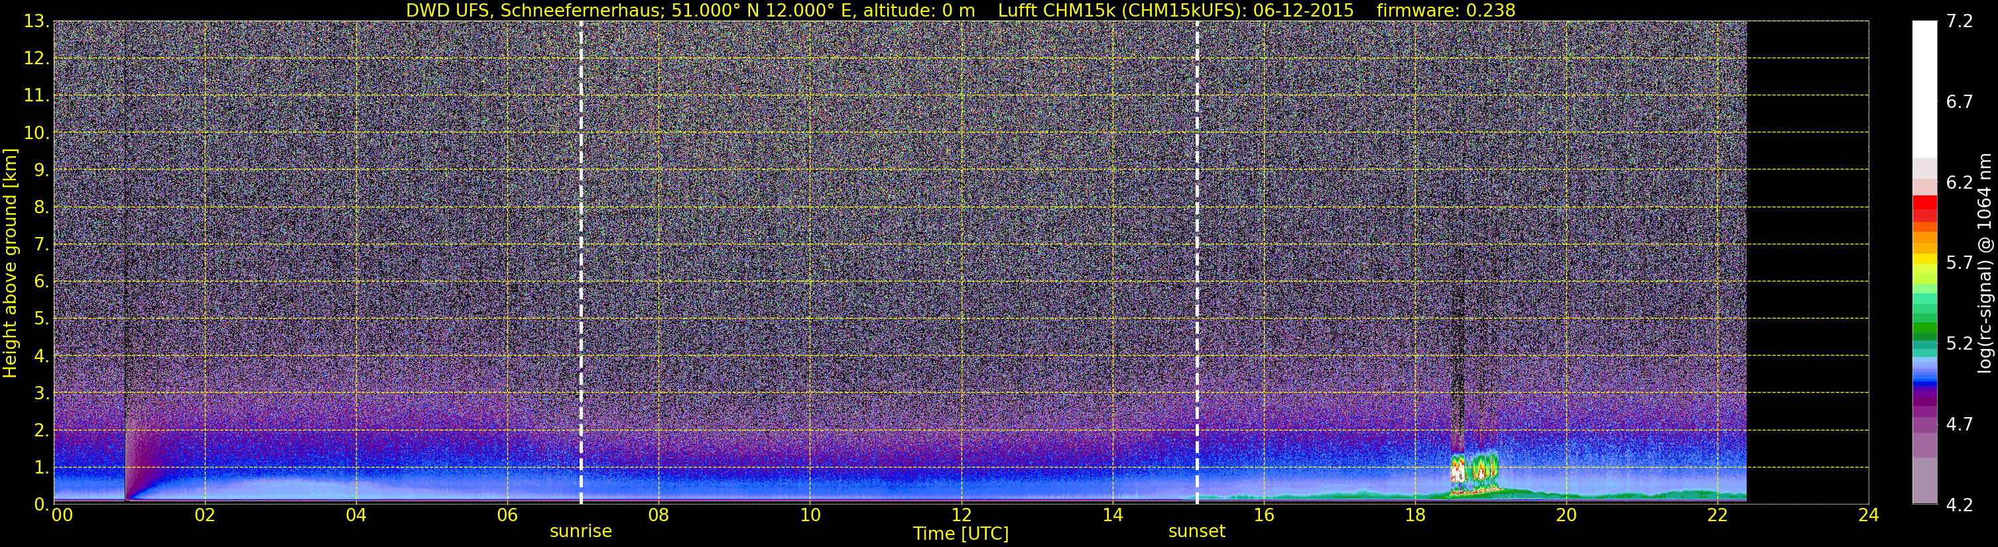The width and height of the screenshot is (1998, 547).
Task: Click the time axis tick '14'
Action: click(1112, 515)
